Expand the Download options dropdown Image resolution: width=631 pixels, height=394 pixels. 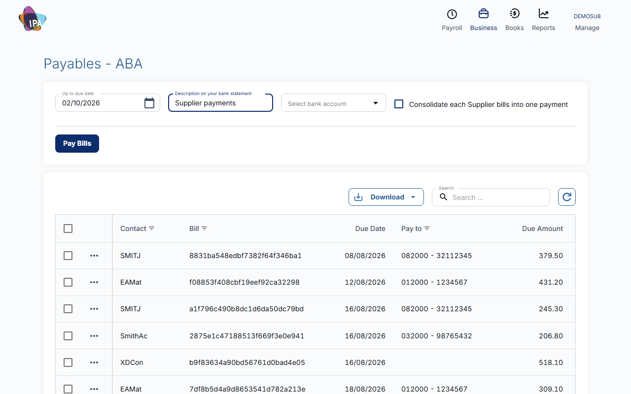[386, 197]
